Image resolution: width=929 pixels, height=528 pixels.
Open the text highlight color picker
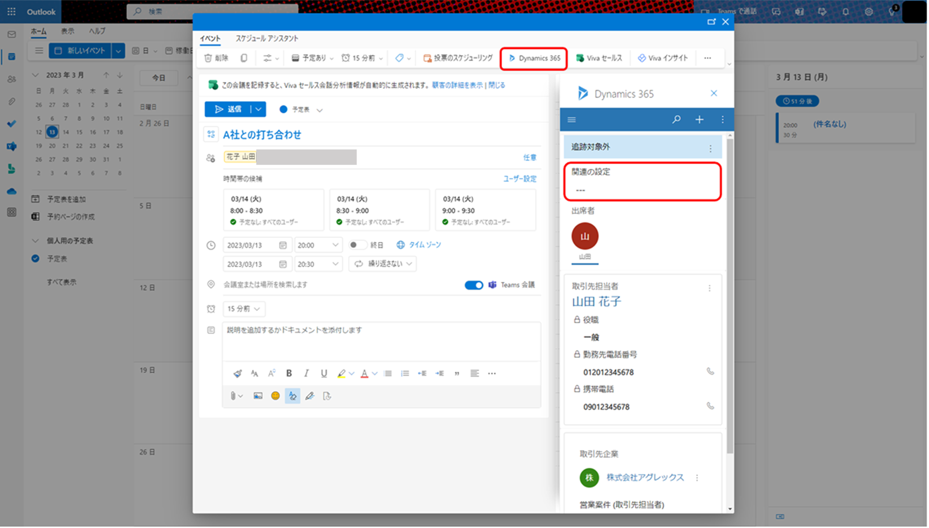(x=342, y=374)
